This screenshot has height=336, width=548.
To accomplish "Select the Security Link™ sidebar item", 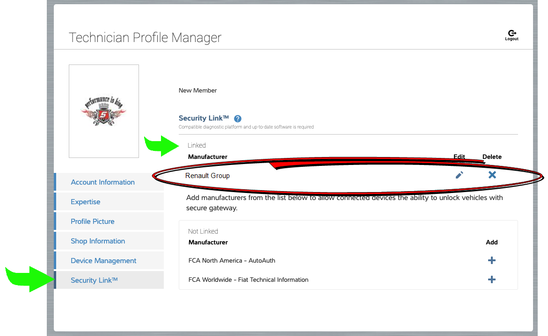I will [x=94, y=280].
